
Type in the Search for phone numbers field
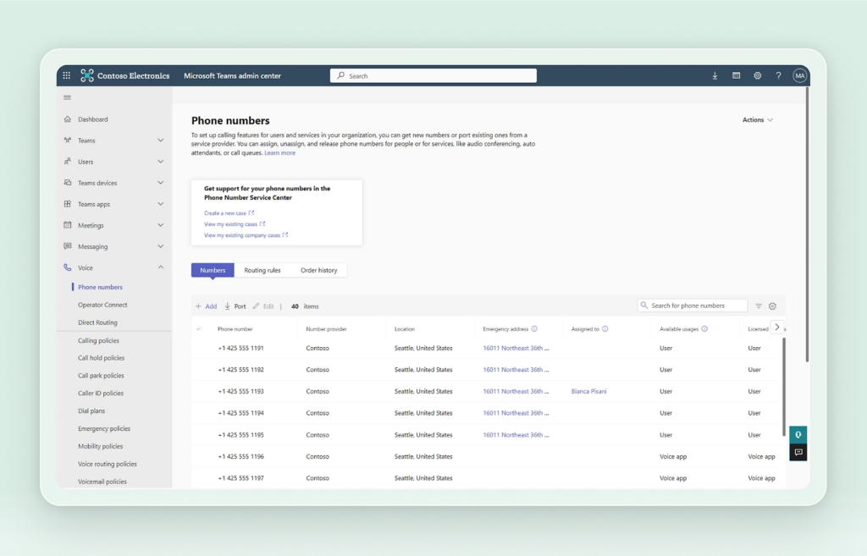(x=694, y=306)
